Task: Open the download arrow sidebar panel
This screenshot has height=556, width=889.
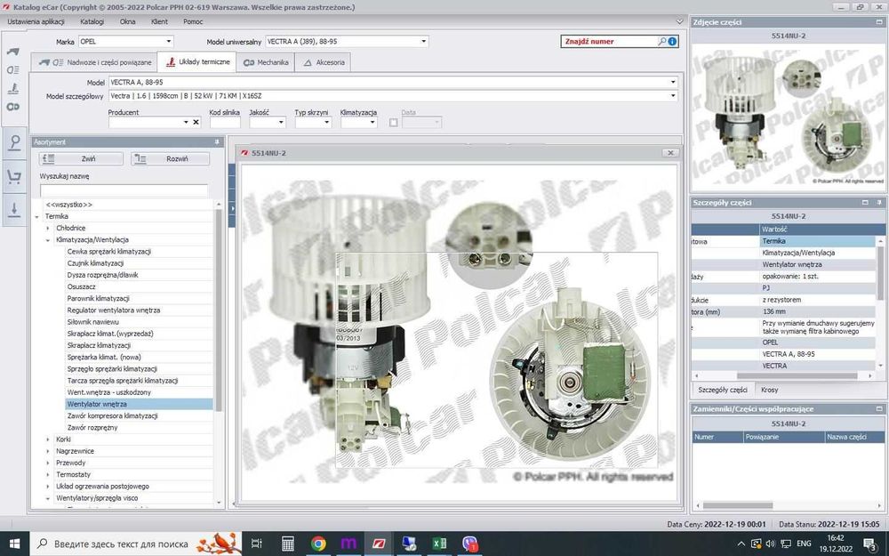Action: pyautogui.click(x=14, y=209)
